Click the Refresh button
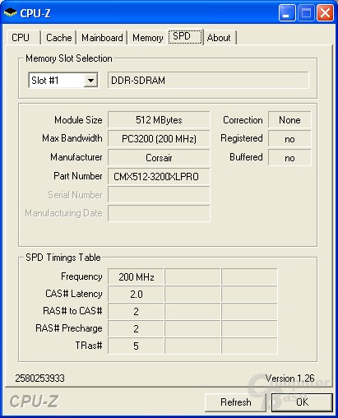Image resolution: width=338 pixels, height=418 pixels. 235,402
